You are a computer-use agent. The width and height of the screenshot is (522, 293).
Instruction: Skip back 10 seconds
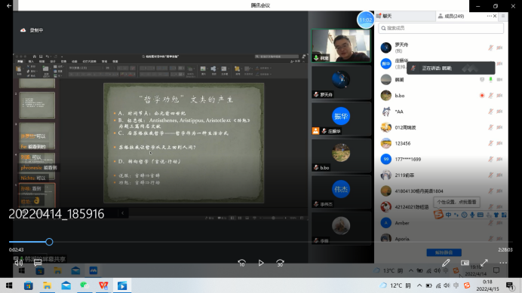[x=242, y=263]
